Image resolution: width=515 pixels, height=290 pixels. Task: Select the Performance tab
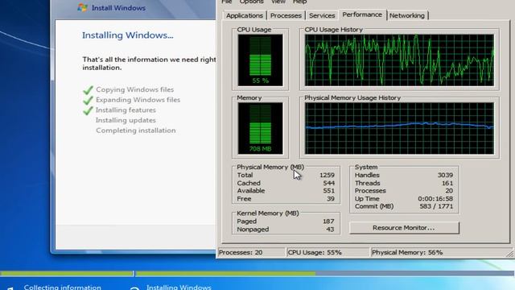(x=362, y=14)
